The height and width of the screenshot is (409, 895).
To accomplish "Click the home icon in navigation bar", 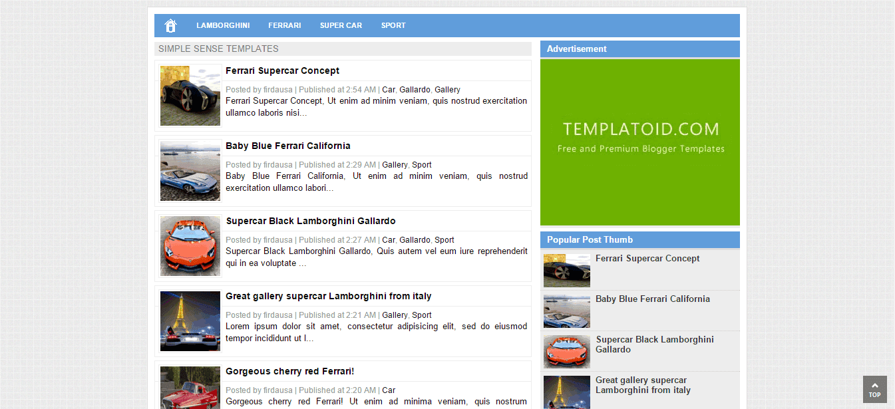I will click(x=170, y=26).
